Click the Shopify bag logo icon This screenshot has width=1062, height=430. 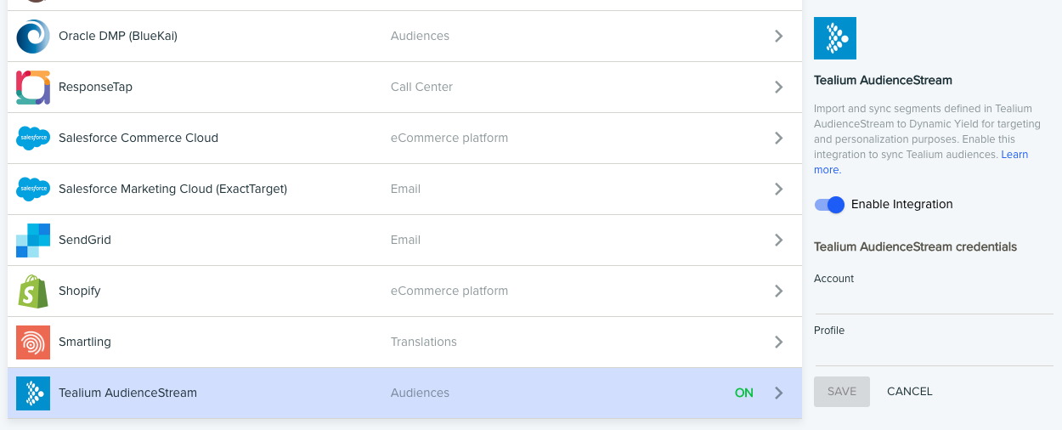point(33,291)
